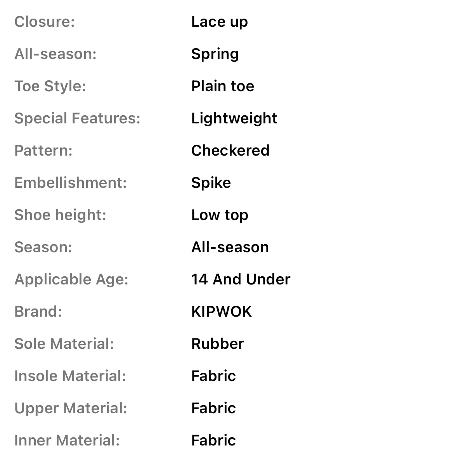Click the Rubber sole material value
Image resolution: width=454 pixels, height=461 pixels.
(x=217, y=344)
